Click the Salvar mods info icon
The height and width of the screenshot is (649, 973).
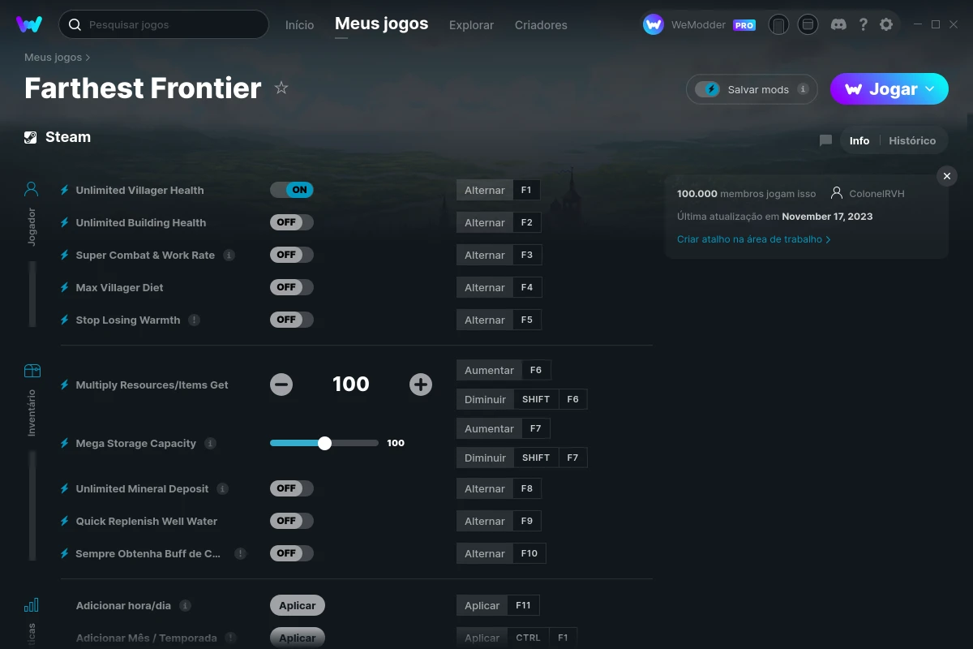(803, 89)
